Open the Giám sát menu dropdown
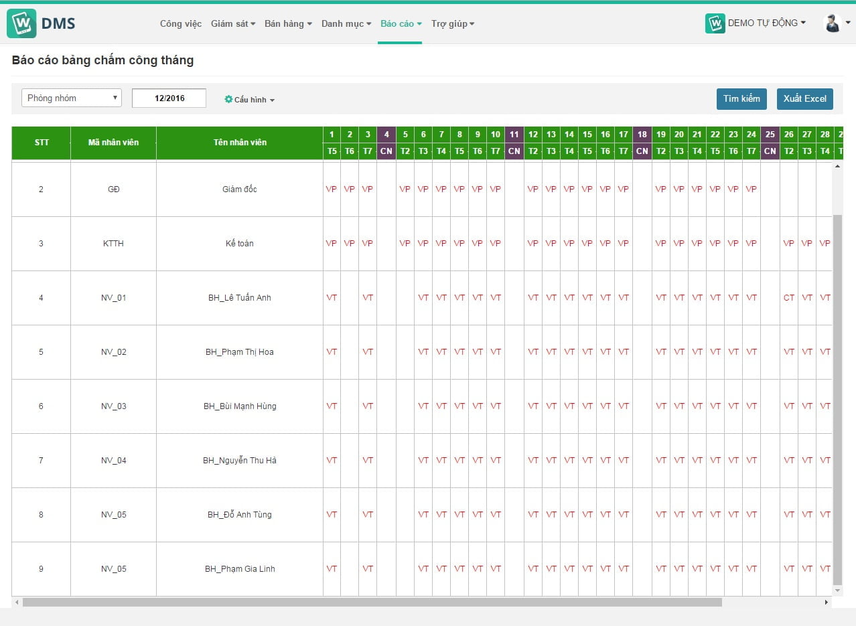This screenshot has width=856, height=626. (233, 23)
